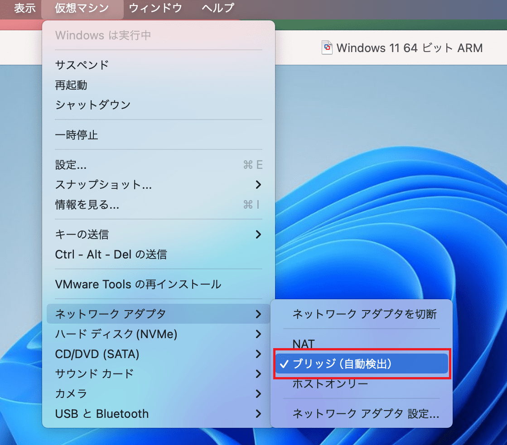
Task: Select checked ブリッジ (自動検出) option
Action: [x=362, y=364]
